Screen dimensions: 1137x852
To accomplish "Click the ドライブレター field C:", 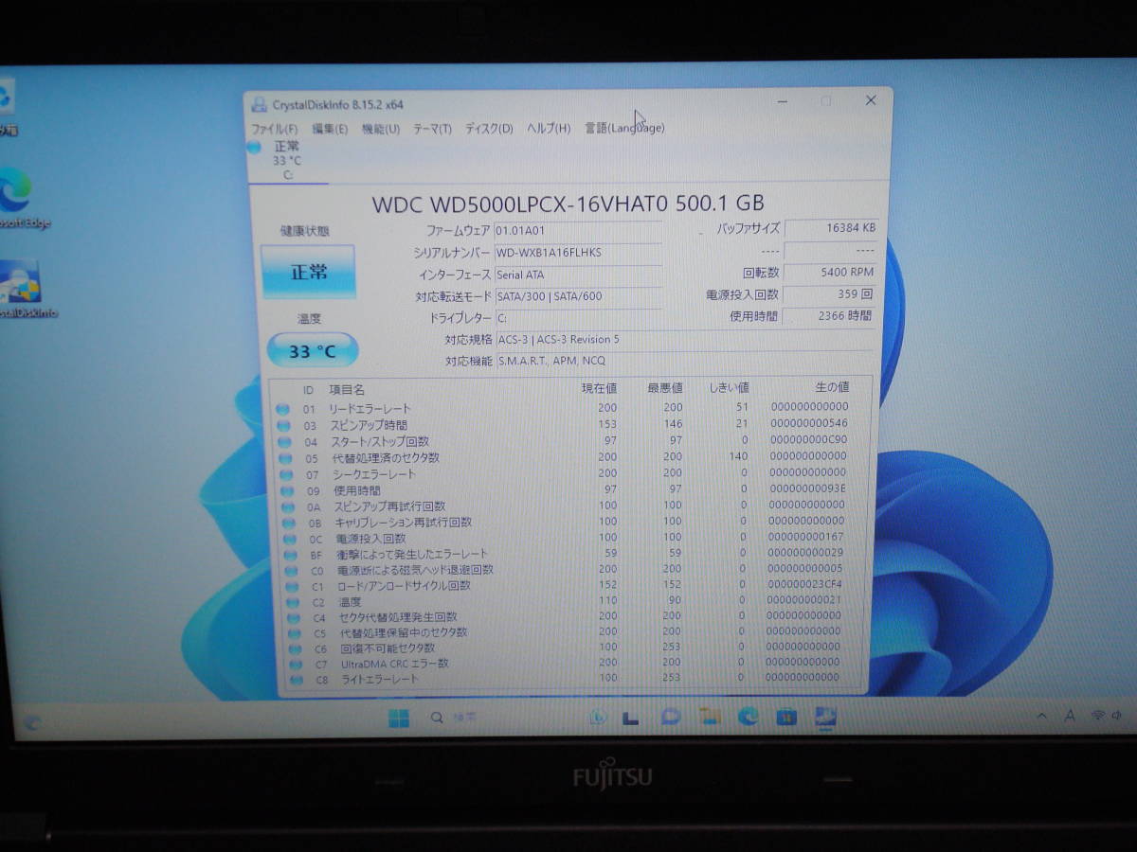I will pos(578,318).
